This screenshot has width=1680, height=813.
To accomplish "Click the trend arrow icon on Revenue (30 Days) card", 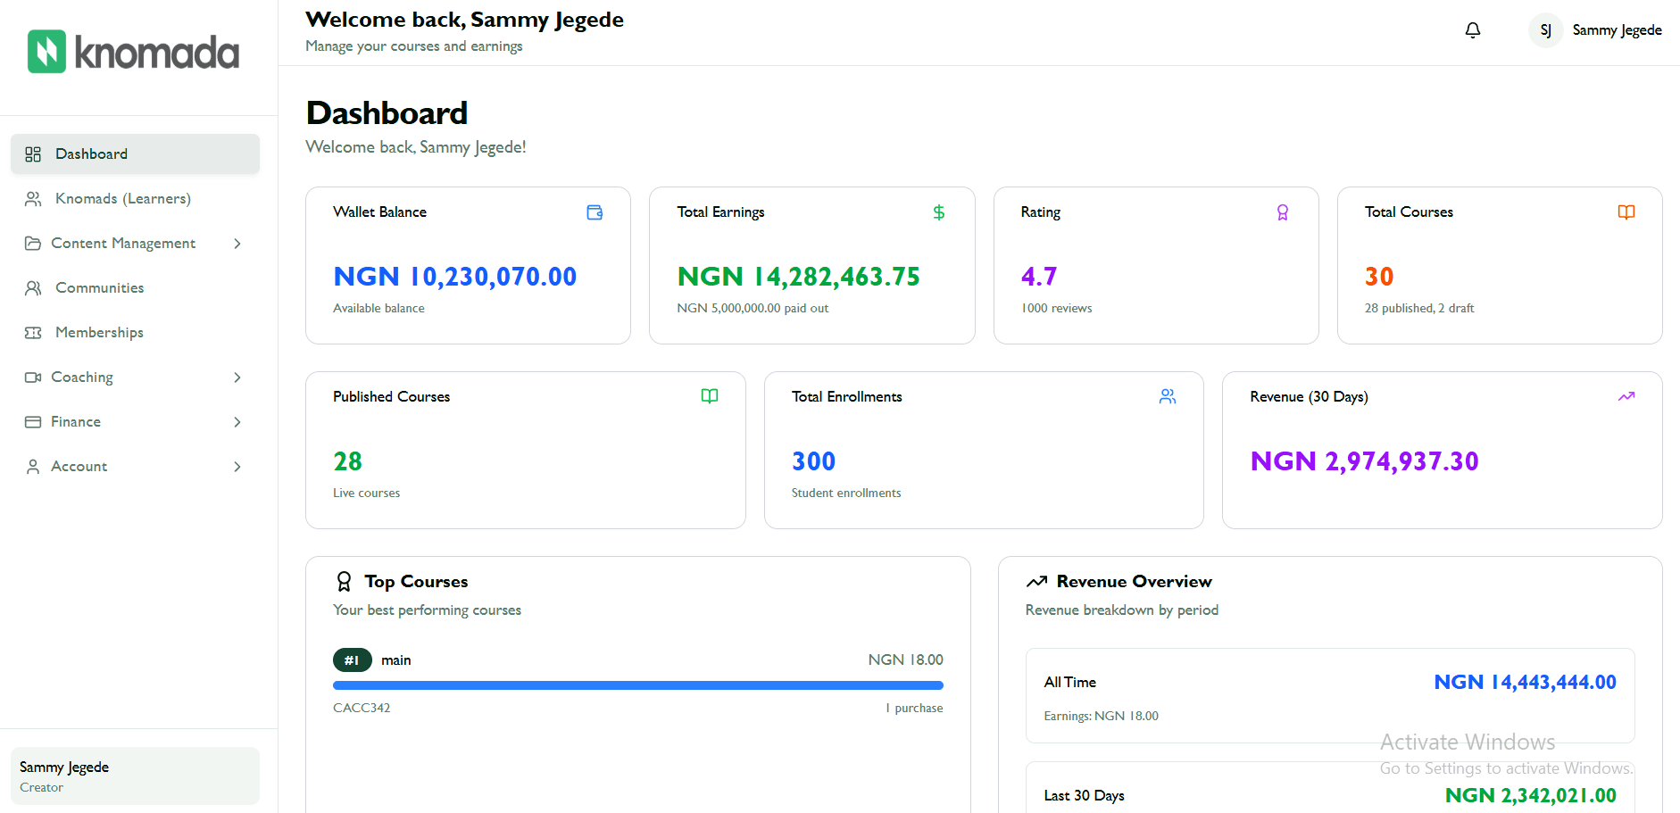I will [x=1626, y=396].
